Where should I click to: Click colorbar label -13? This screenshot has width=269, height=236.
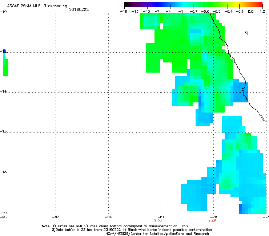coord(135,12)
